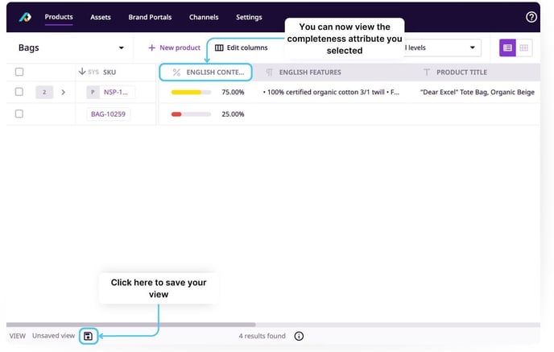Screen dimensions: 554x352
Task: Open the Settings tab
Action: pos(249,17)
